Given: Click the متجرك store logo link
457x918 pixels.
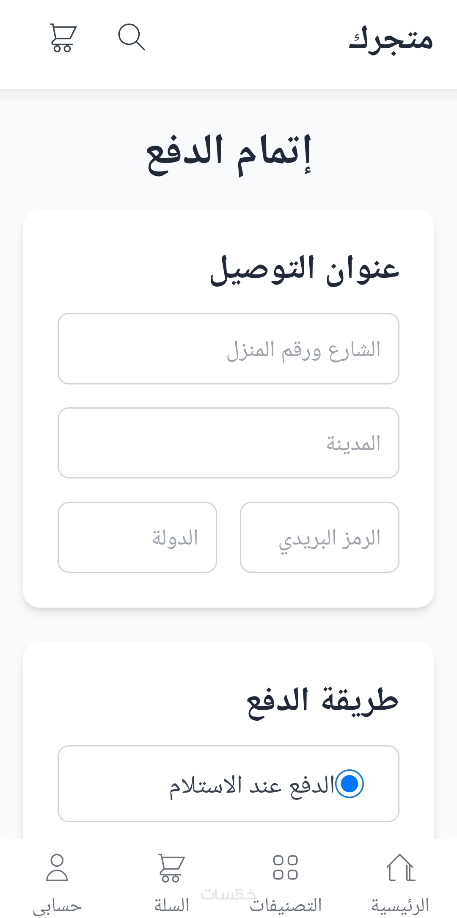Looking at the screenshot, I should pyautogui.click(x=391, y=39).
